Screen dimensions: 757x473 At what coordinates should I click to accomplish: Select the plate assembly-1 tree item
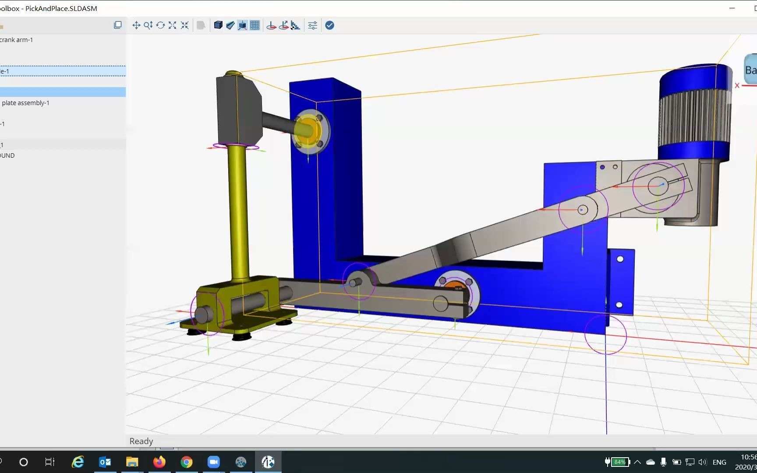tap(25, 103)
